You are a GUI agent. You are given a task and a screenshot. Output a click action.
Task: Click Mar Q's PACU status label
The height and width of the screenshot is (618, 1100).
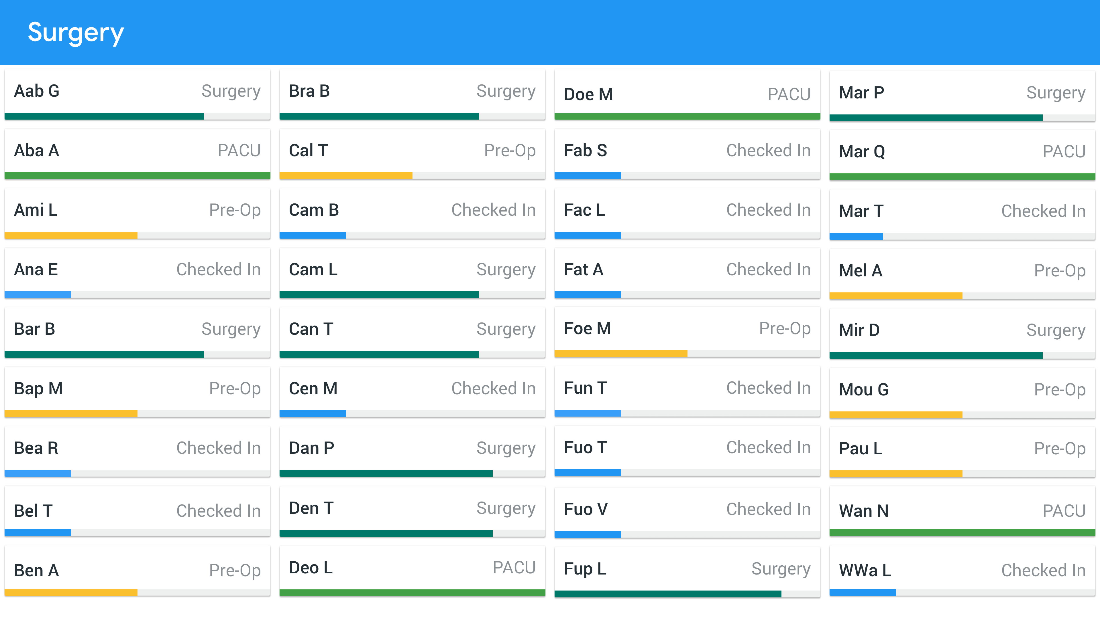[1064, 152]
